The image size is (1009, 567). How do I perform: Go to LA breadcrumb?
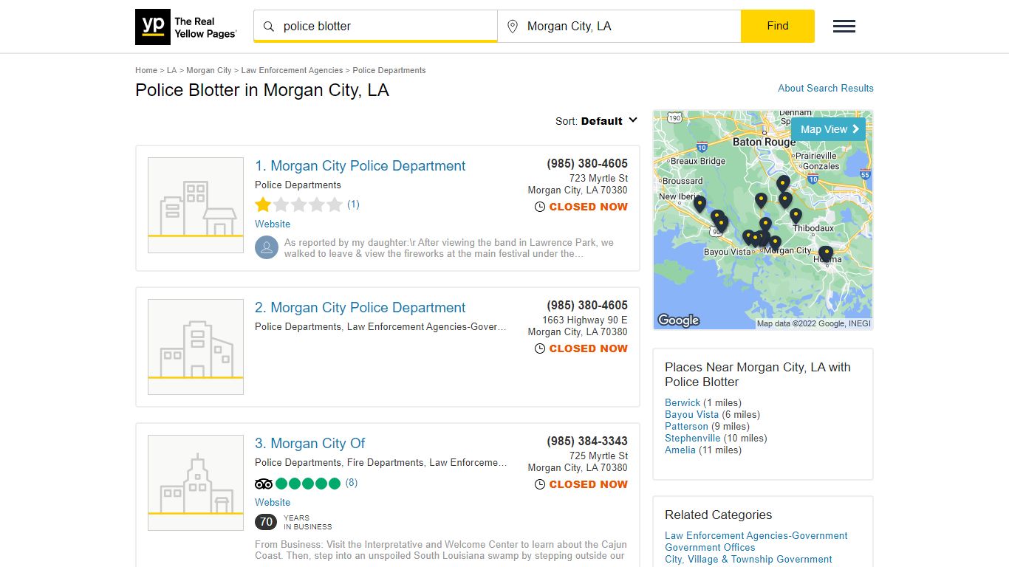171,70
